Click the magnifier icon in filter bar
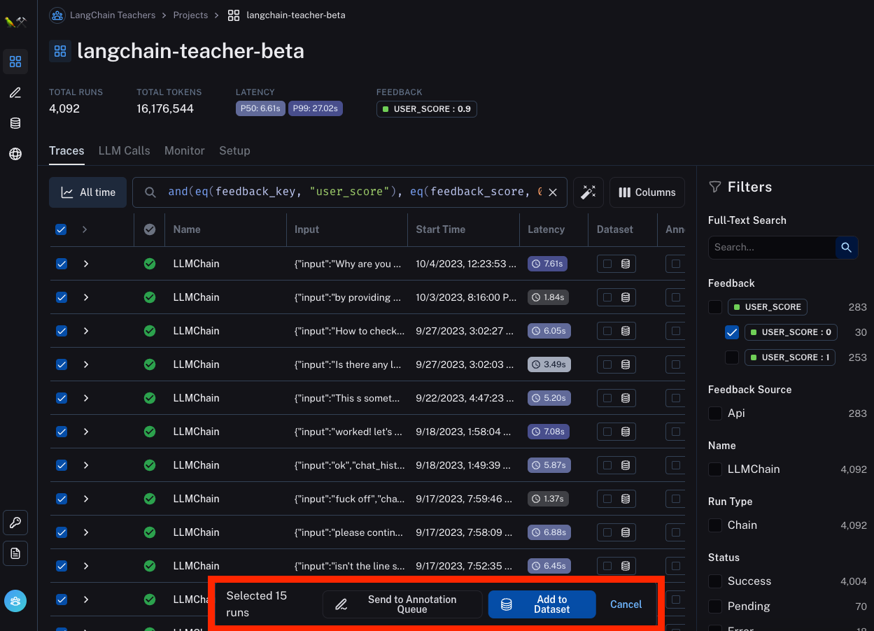 click(x=150, y=192)
